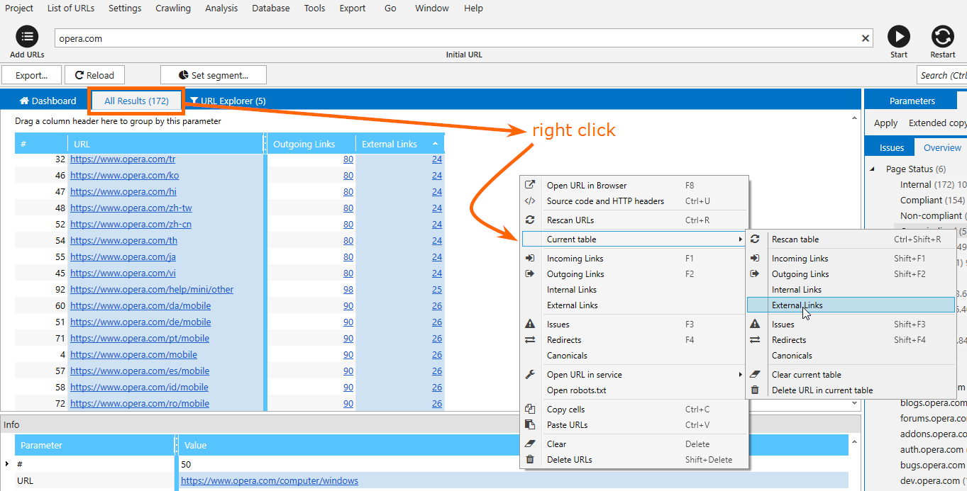Click Incoming Links icon in main context menu
This screenshot has width=967, height=491.
[529, 258]
